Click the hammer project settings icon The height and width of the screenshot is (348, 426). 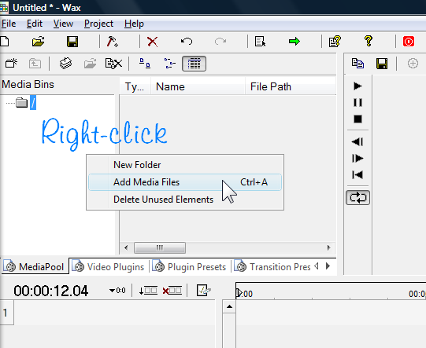(112, 42)
